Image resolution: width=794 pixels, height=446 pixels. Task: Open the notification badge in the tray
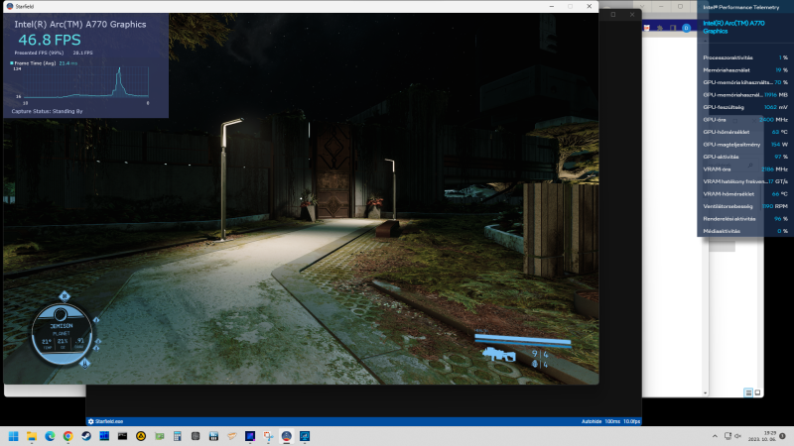click(783, 436)
